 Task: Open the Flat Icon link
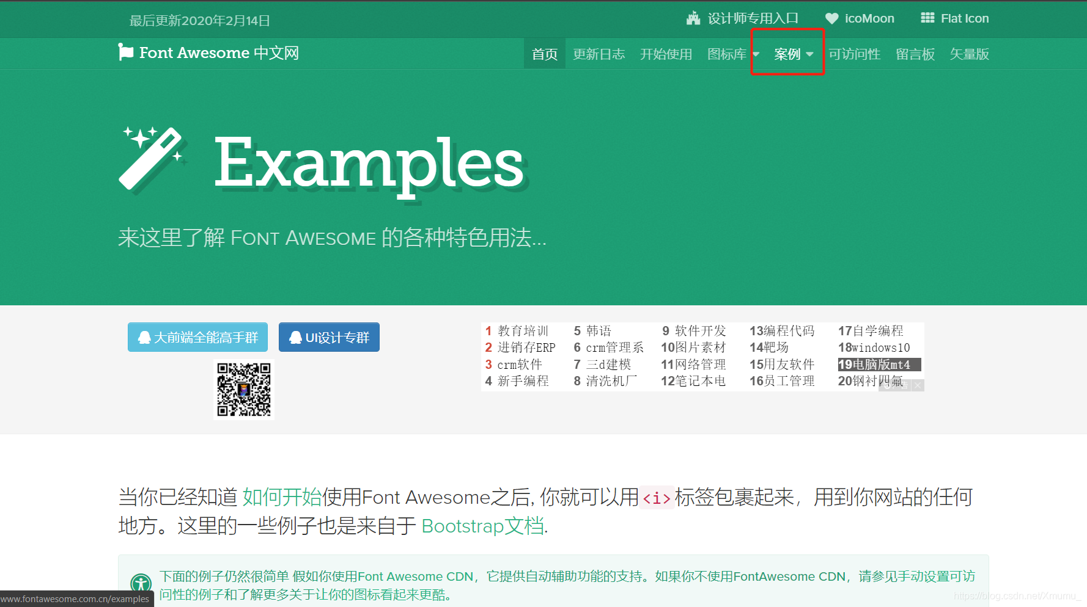(x=965, y=18)
